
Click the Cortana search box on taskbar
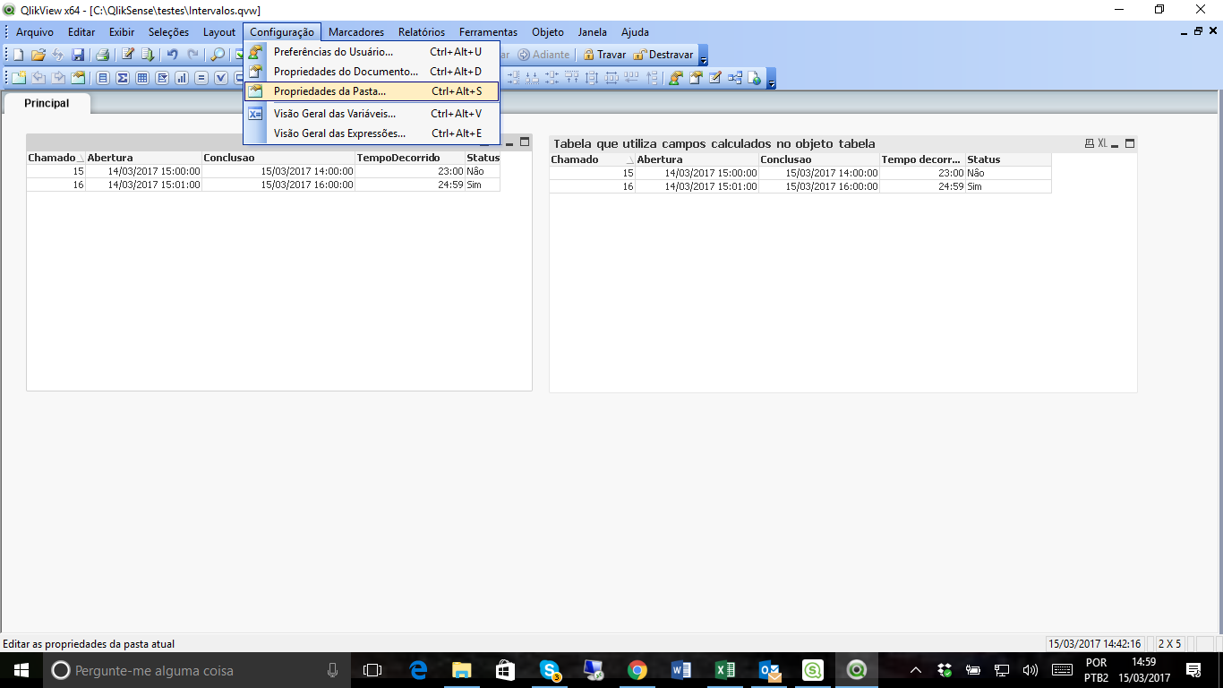[198, 670]
